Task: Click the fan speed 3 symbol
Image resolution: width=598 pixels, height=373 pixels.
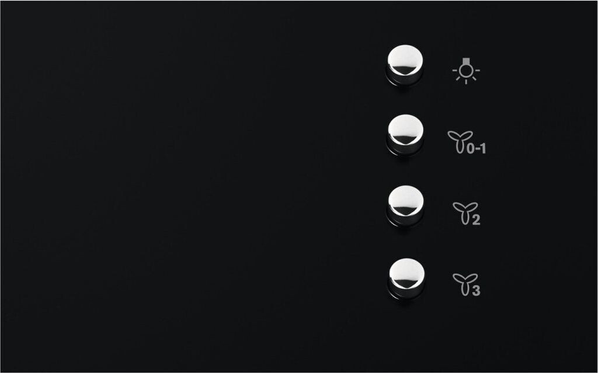Action: (466, 284)
